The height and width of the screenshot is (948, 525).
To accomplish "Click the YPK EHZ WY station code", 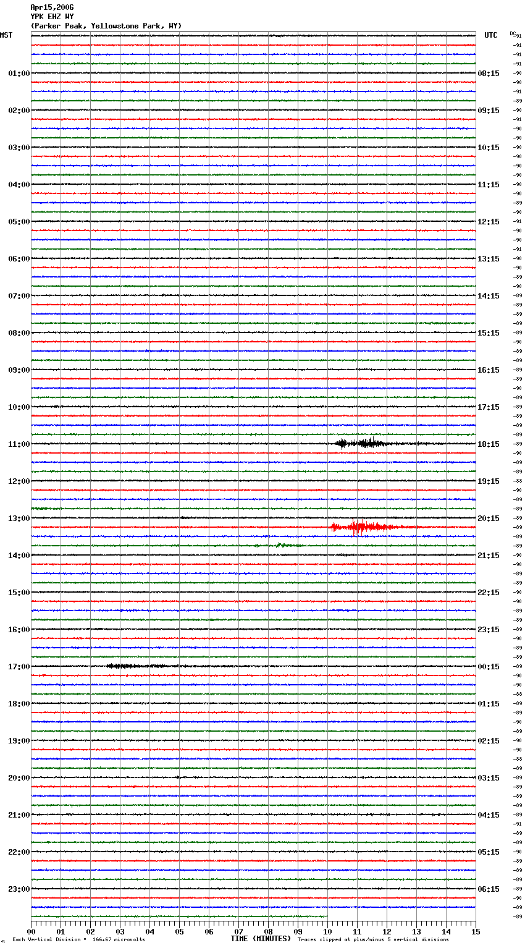I will tap(52, 17).
